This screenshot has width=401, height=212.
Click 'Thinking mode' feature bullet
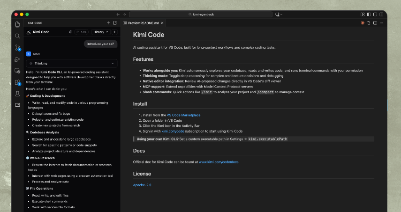click(213, 76)
